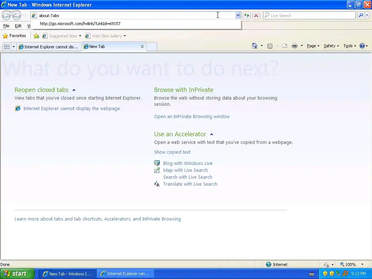Click the page icon in the address bar

point(35,16)
